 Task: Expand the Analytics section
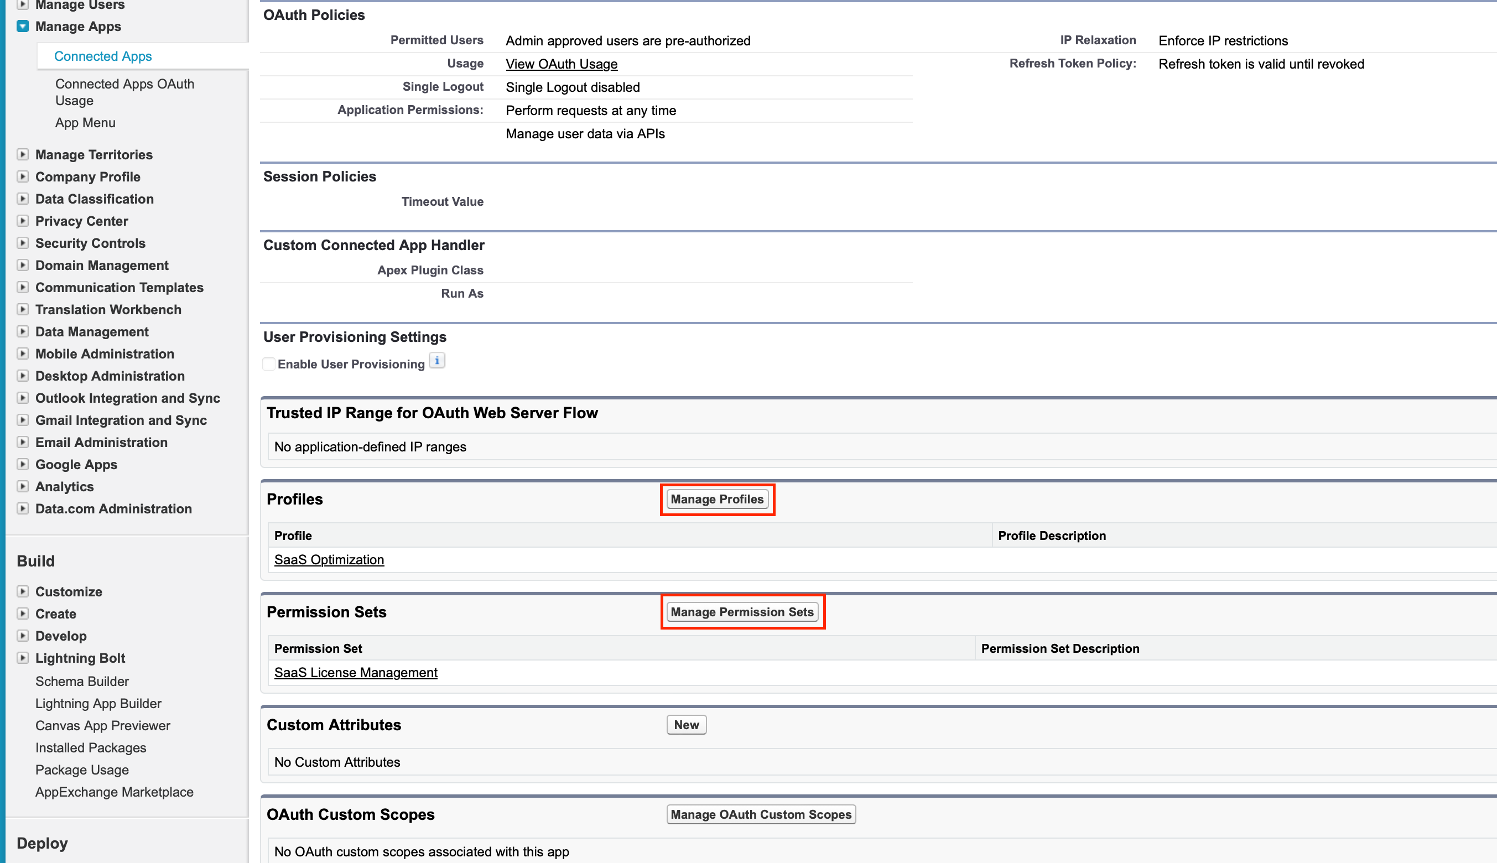pyautogui.click(x=23, y=486)
